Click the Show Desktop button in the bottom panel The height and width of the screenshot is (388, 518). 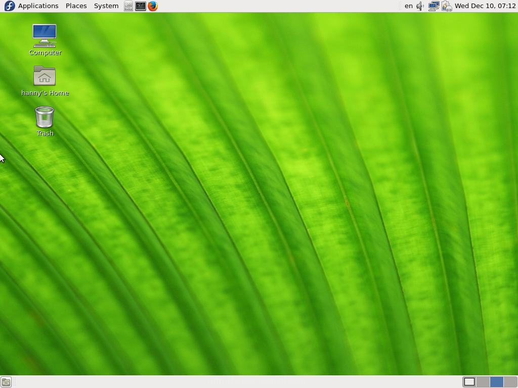pyautogui.click(x=6, y=382)
